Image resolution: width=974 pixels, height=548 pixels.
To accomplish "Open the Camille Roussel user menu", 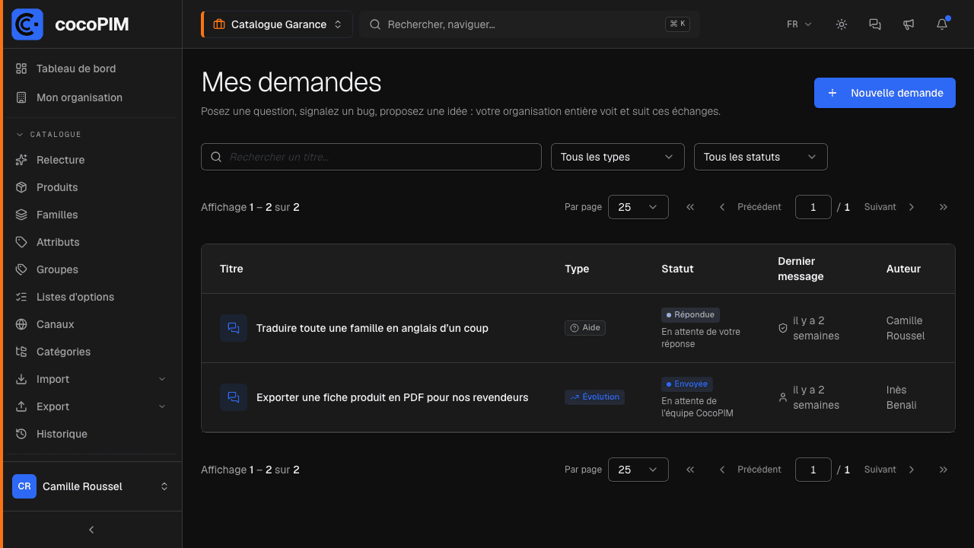I will [91, 486].
